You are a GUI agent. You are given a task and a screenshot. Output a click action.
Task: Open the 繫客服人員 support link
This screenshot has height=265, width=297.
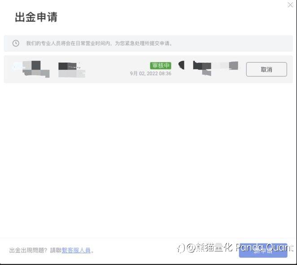tap(76, 250)
